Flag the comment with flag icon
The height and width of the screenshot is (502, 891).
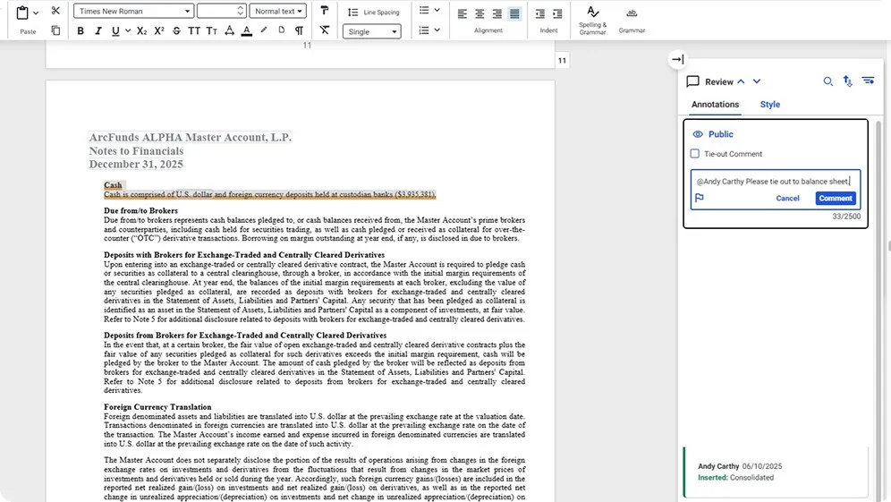pyautogui.click(x=700, y=198)
